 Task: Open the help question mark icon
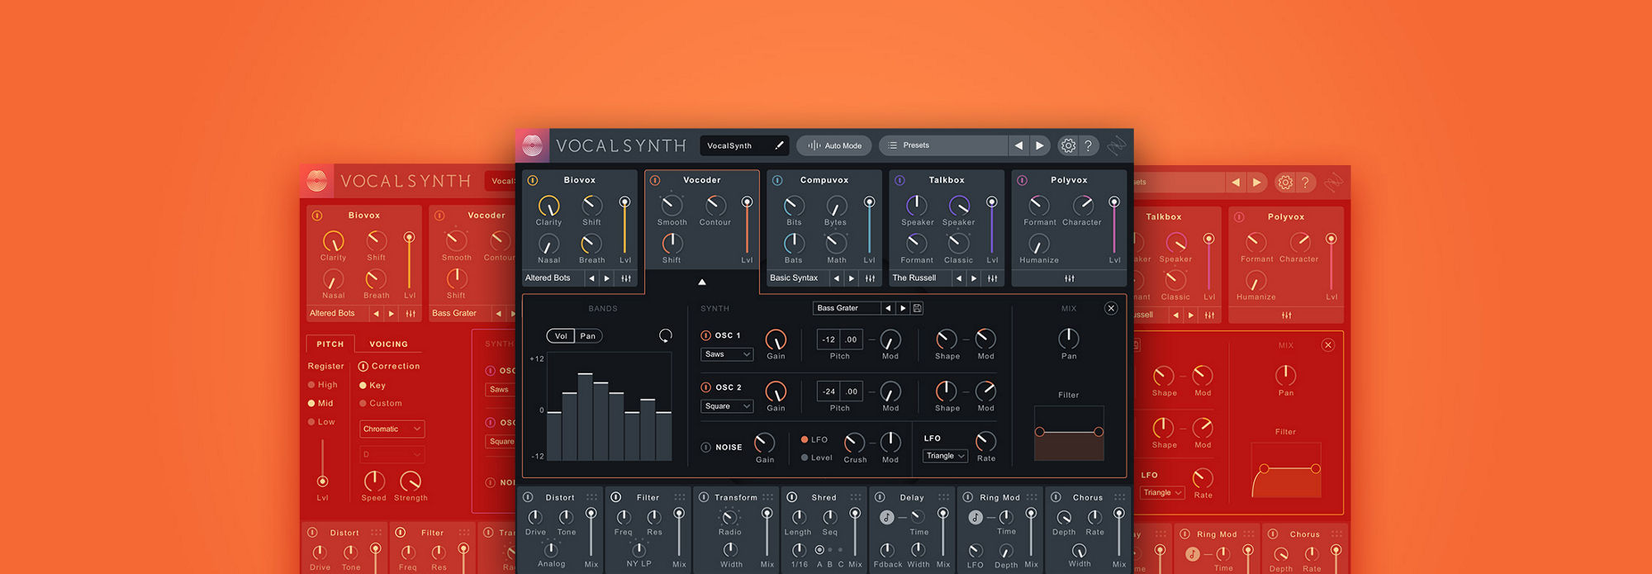pos(1089,145)
